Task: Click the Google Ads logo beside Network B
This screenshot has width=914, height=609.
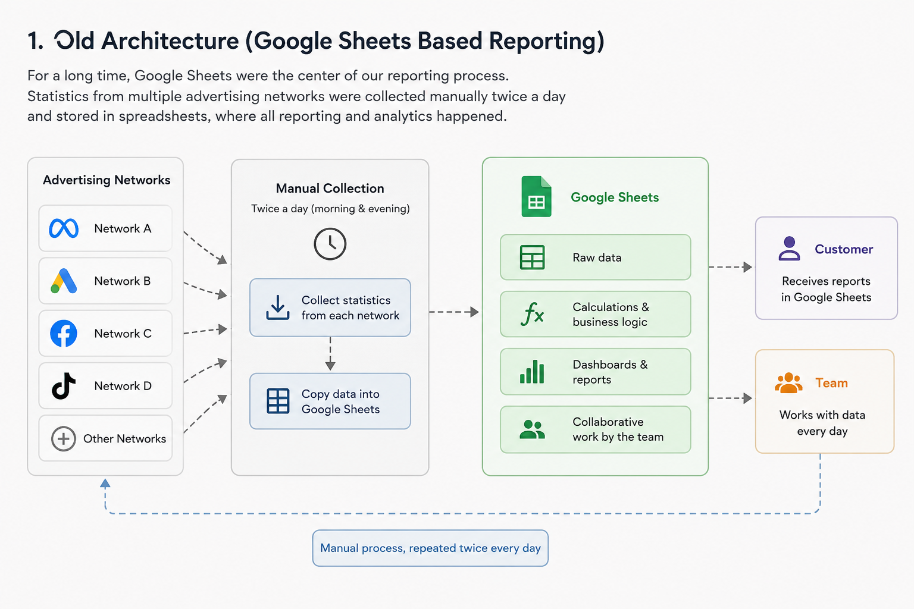Action: (x=64, y=281)
